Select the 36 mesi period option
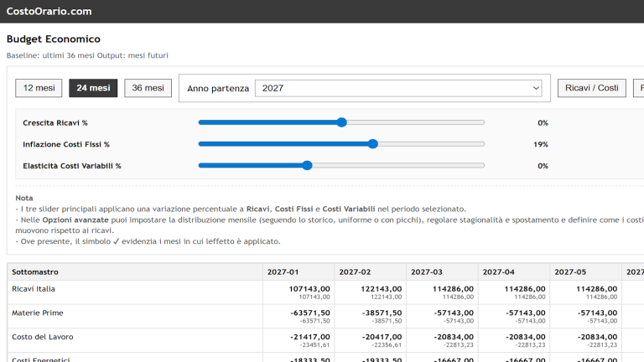Image resolution: width=644 pixels, height=362 pixels. pos(148,88)
